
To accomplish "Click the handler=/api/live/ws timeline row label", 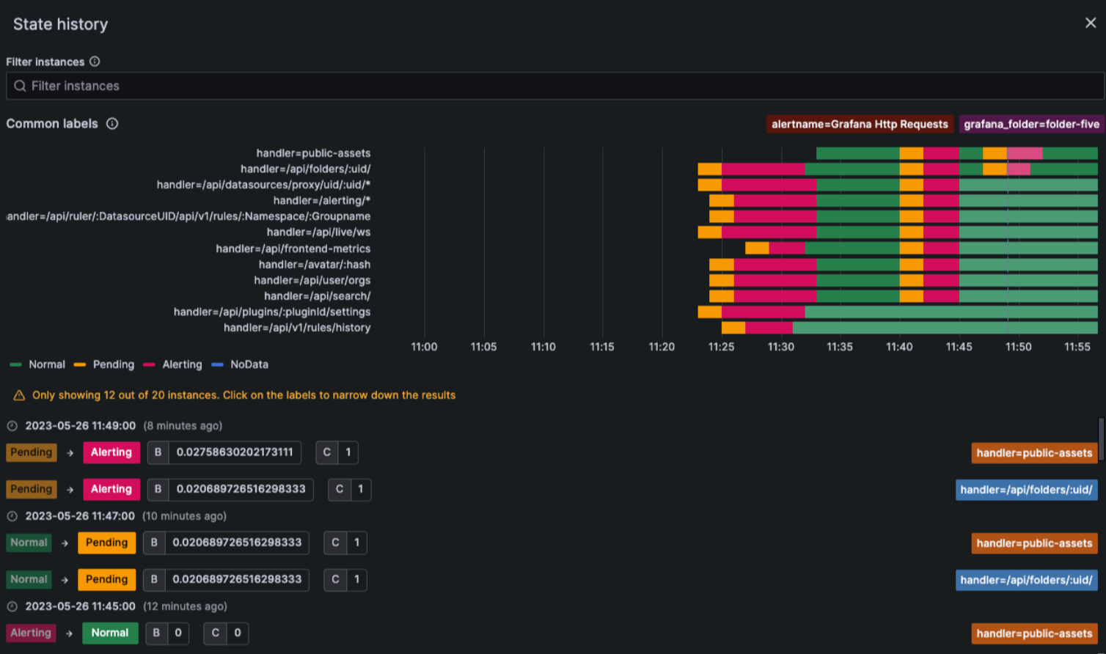I will 318,232.
